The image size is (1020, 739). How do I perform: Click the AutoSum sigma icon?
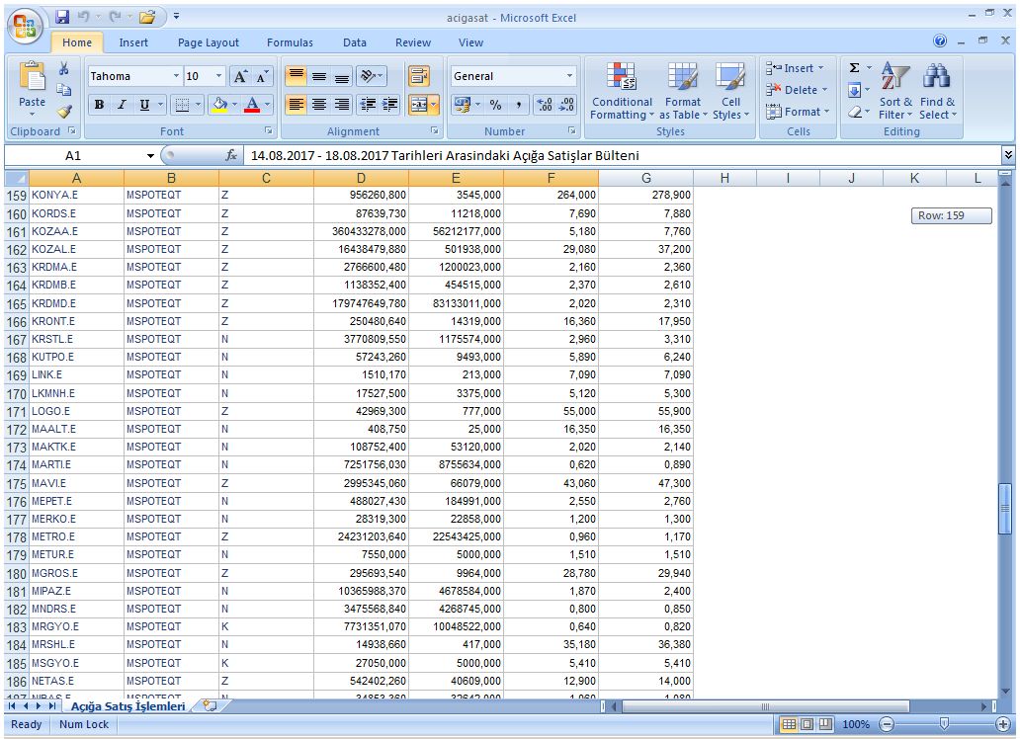(x=855, y=67)
